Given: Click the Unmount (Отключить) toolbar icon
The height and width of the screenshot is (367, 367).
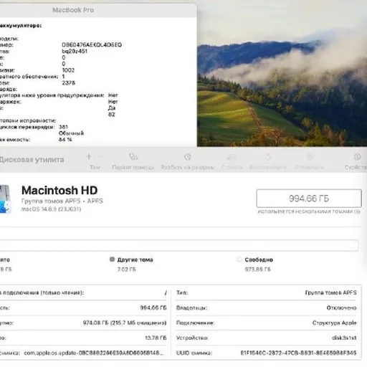Looking at the screenshot, I should click(310, 157).
